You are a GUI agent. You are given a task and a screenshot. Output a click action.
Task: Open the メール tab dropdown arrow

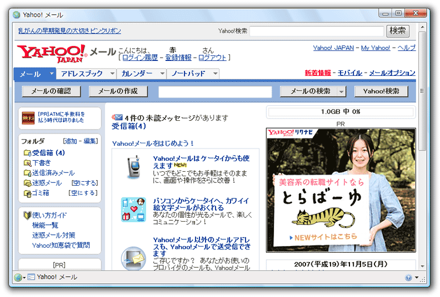pos(51,74)
